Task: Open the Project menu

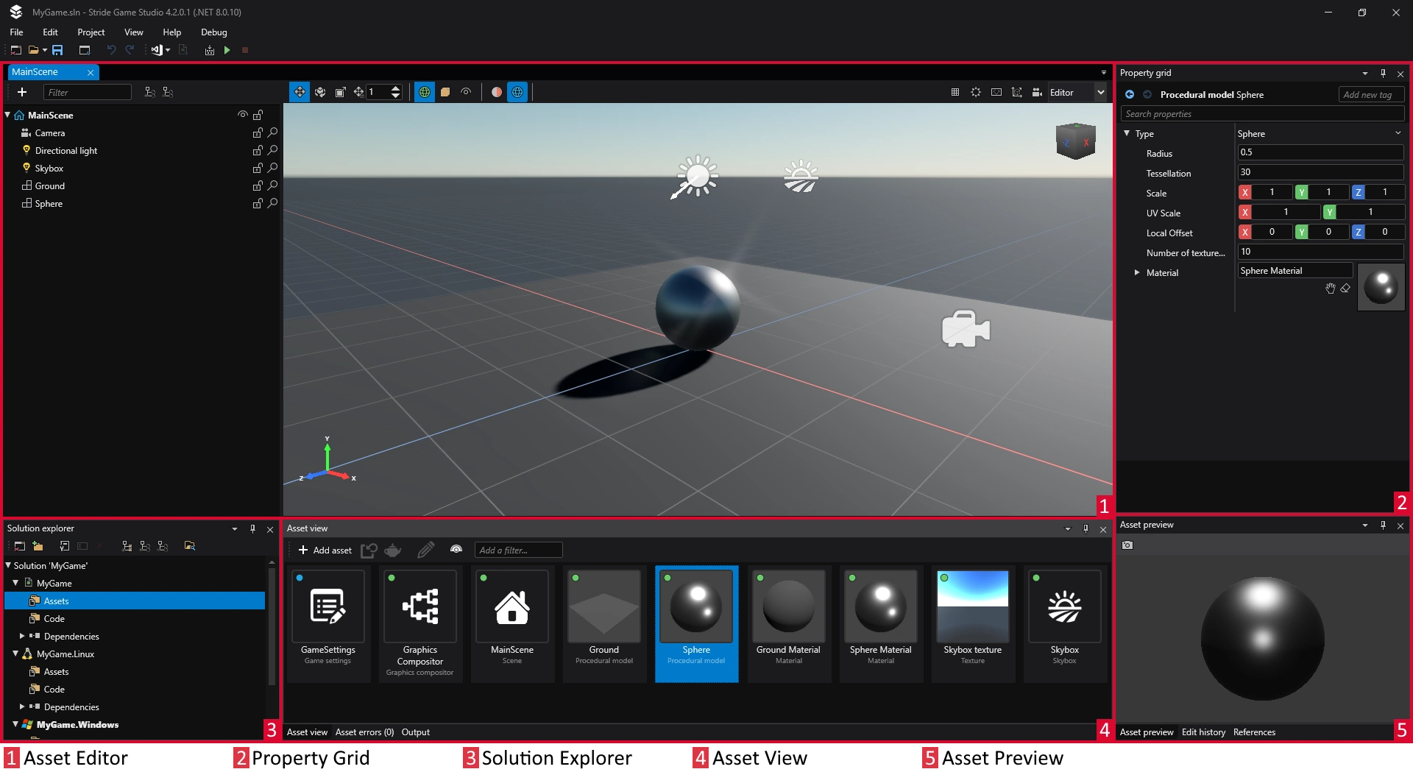Action: coord(91,32)
